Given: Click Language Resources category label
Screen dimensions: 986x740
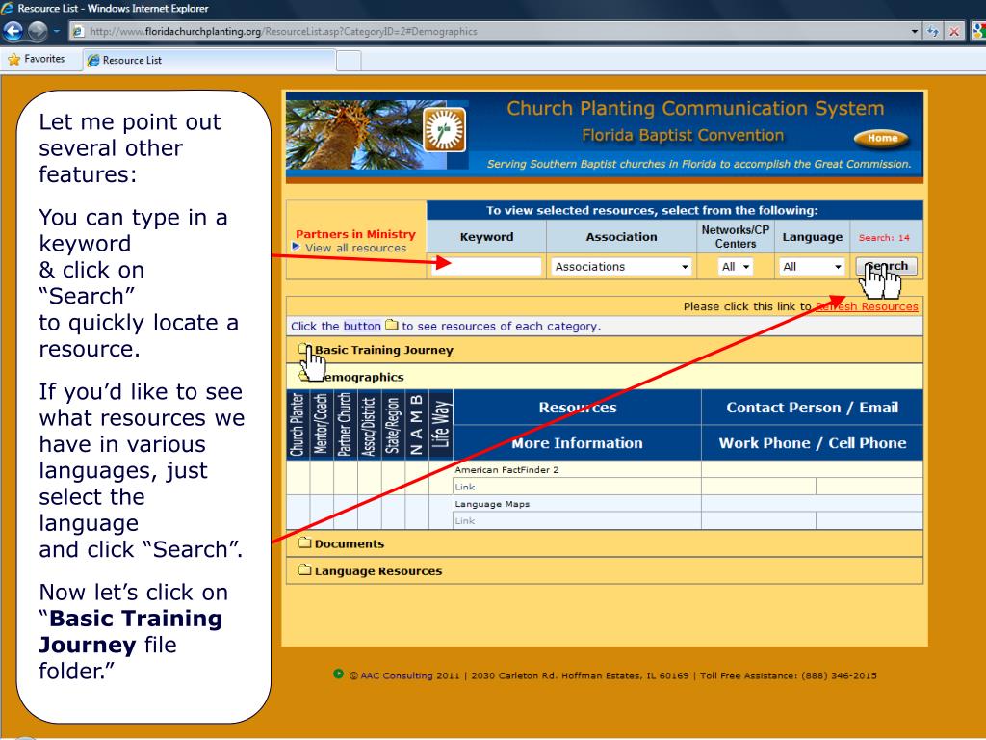Looking at the screenshot, I should click(x=377, y=571).
